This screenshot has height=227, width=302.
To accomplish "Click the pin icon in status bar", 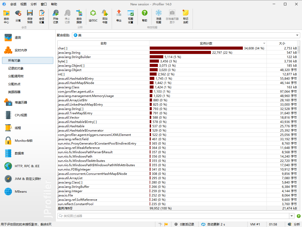I will click(x=160, y=224).
